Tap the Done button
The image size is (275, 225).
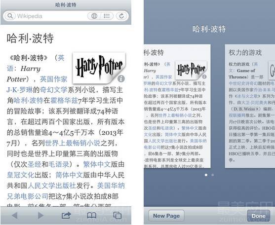tap(258, 216)
